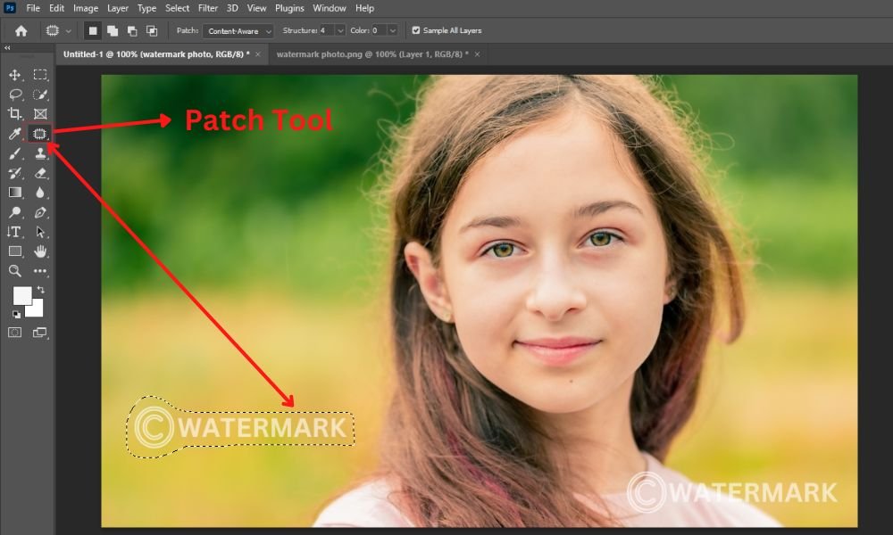Viewport: 893px width, 535px height.
Task: Select the History Brush tool
Action: [15, 173]
